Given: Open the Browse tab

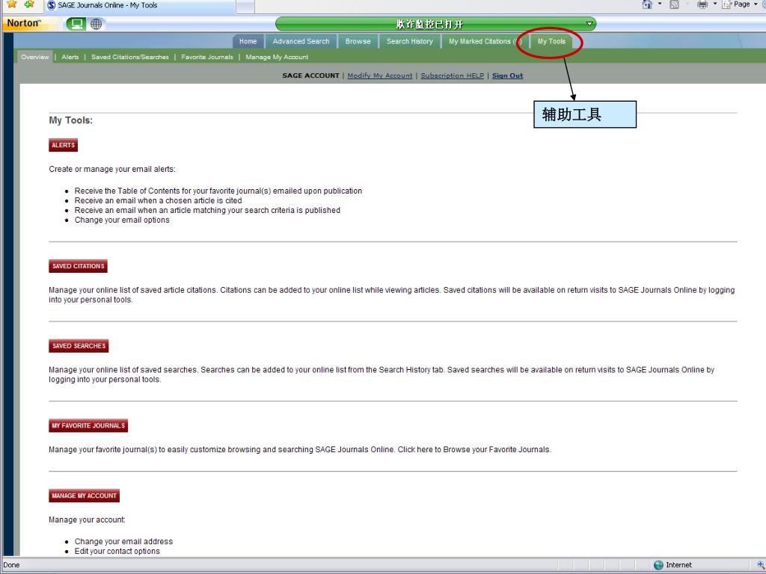Looking at the screenshot, I should pos(358,42).
